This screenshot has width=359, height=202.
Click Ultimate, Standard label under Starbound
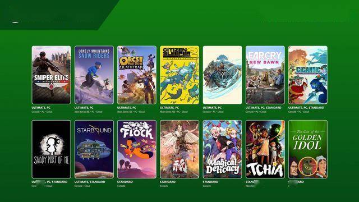pos(90,182)
